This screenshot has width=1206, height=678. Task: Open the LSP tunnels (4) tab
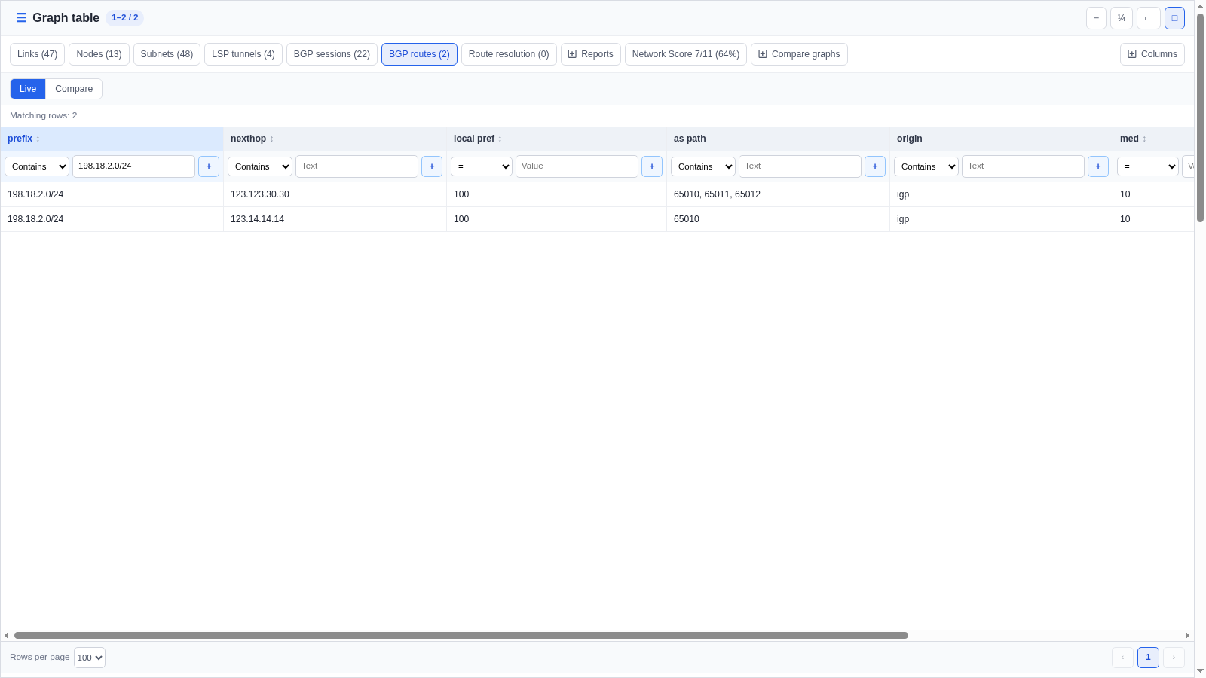click(x=243, y=54)
